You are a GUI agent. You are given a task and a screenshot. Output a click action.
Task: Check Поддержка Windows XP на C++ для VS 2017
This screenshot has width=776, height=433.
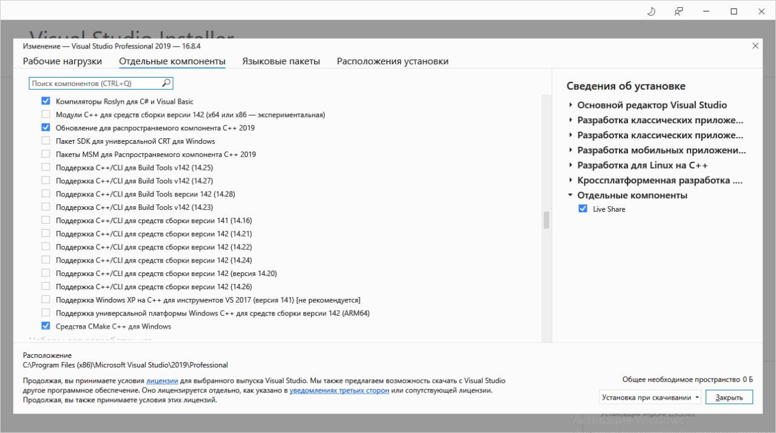[x=45, y=300]
